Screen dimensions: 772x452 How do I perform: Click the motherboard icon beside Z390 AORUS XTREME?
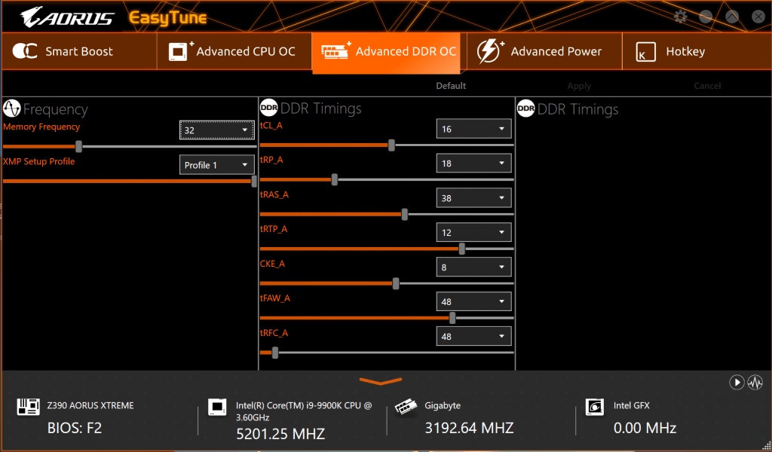28,407
